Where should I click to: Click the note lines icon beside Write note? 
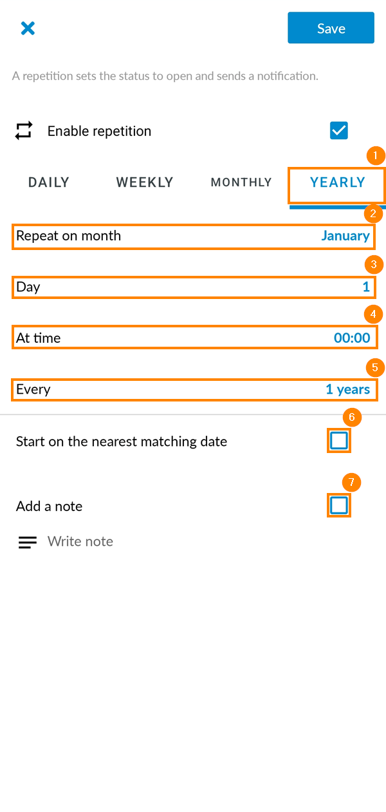tap(27, 542)
